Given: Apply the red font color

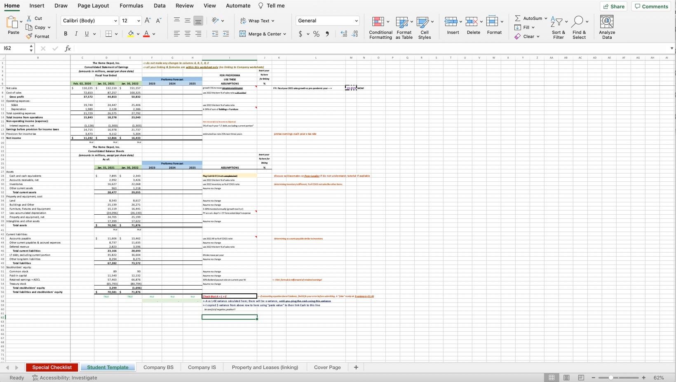Looking at the screenshot, I should [146, 34].
